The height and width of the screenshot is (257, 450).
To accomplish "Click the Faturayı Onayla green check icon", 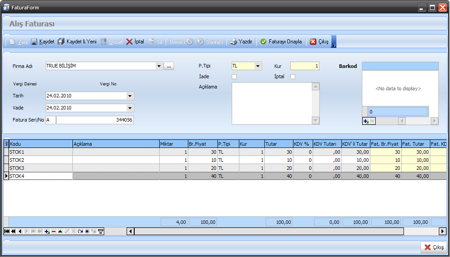I will tap(263, 42).
